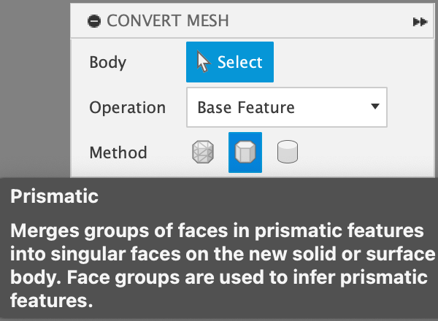Viewport: 438px width, 321px height.
Task: Choose the Faceted mesh method icon
Action: pyautogui.click(x=202, y=152)
